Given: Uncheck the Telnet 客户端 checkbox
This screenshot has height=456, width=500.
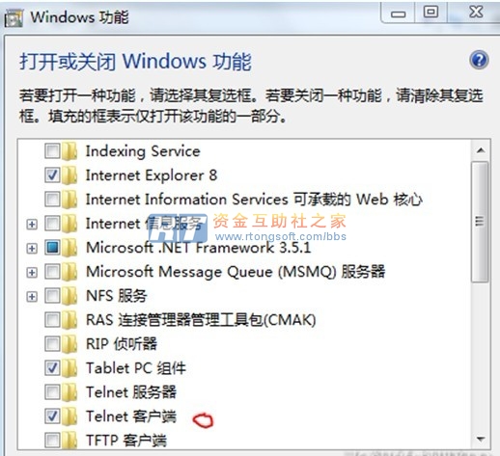Looking at the screenshot, I should (x=52, y=416).
